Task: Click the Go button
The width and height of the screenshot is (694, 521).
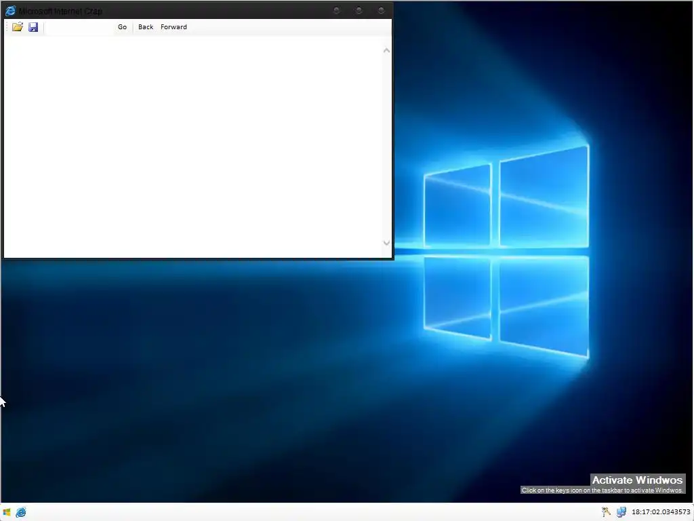Action: [x=122, y=27]
